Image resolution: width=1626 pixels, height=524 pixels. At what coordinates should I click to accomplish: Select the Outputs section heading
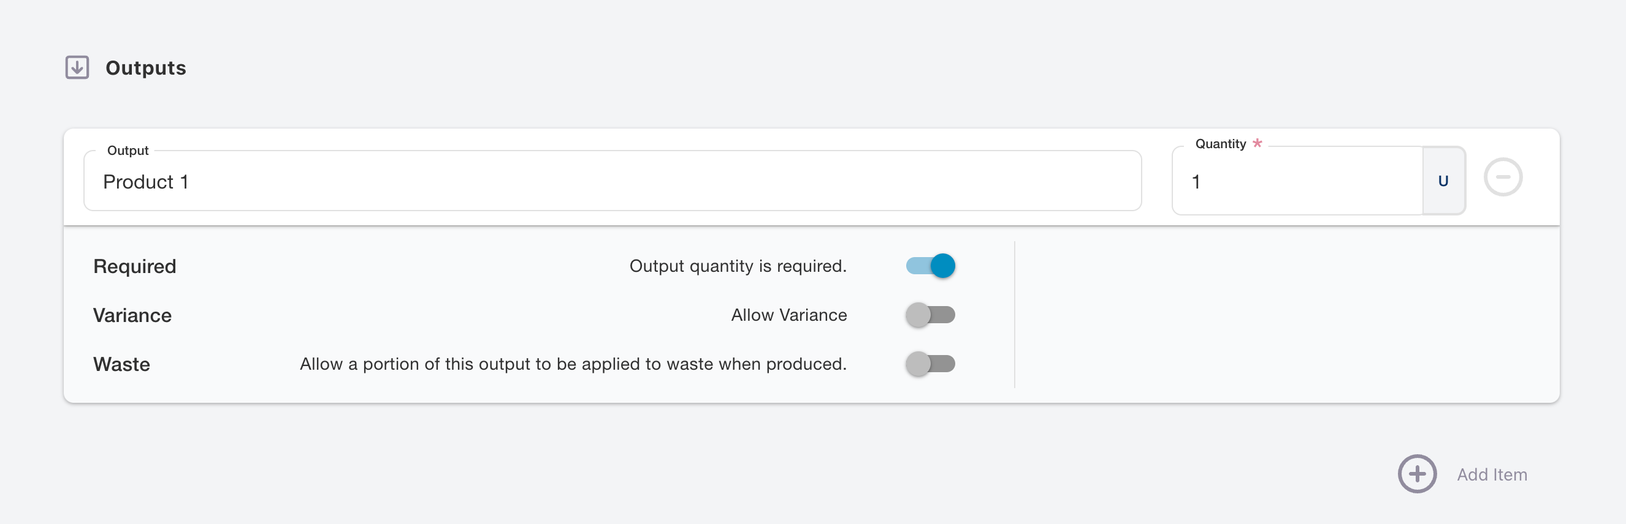click(146, 68)
